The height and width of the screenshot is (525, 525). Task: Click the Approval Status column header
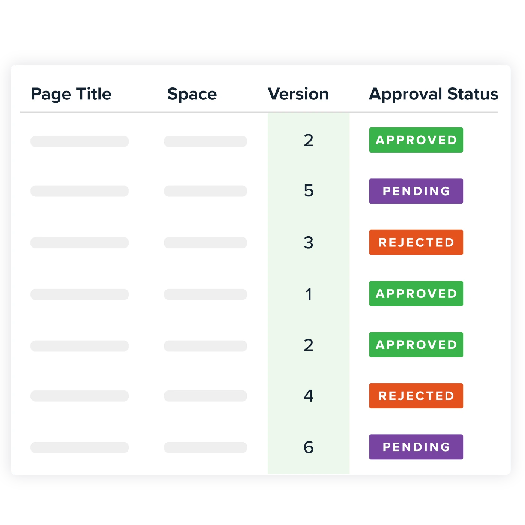[433, 94]
